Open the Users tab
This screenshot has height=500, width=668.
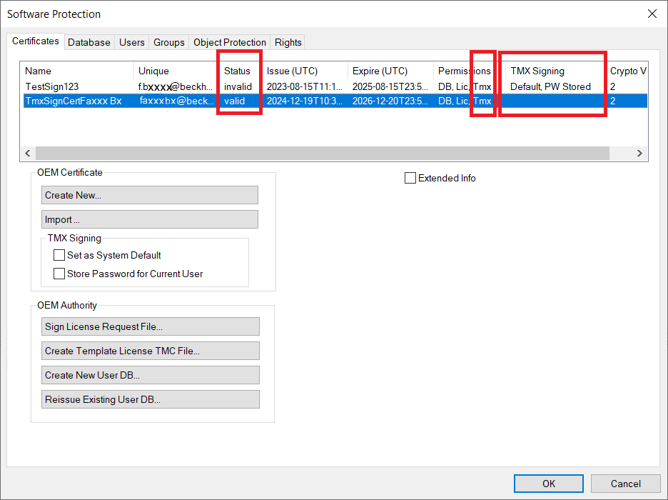click(131, 42)
